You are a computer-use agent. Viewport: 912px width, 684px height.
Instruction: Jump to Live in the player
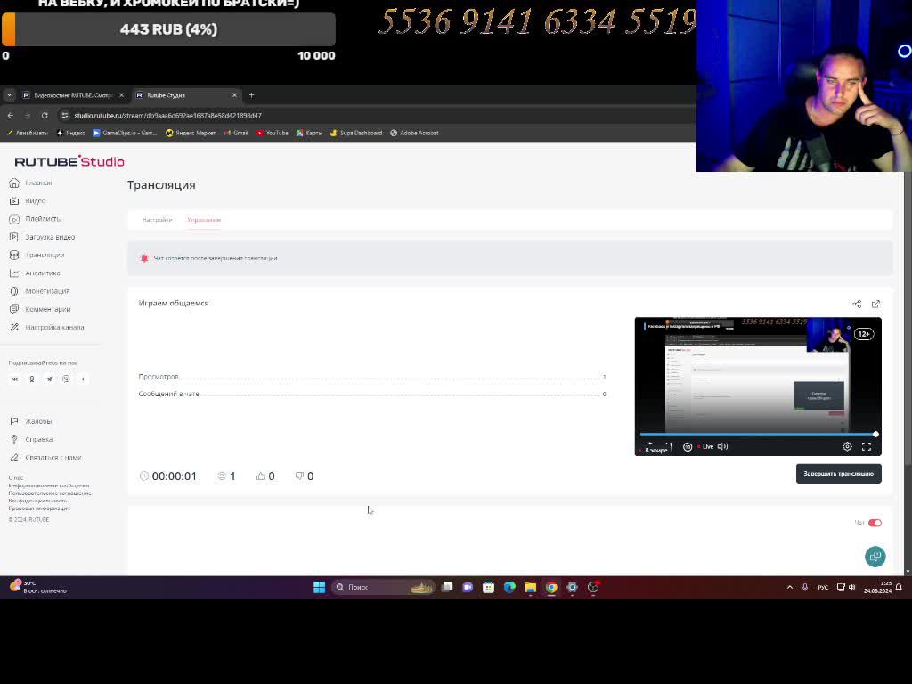tap(705, 447)
